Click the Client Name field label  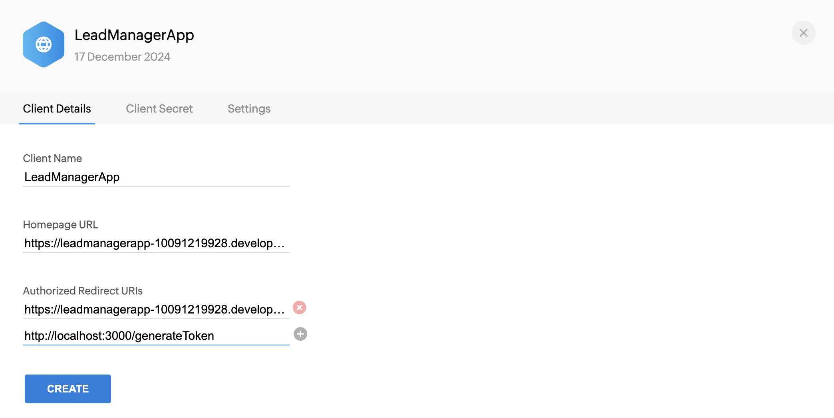[52, 158]
